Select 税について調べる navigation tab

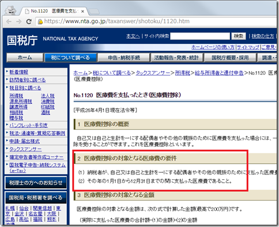click(x=70, y=58)
